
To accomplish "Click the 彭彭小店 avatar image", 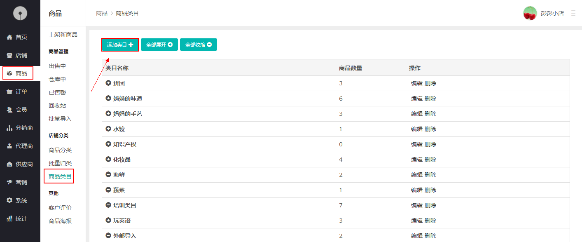I will pos(530,13).
